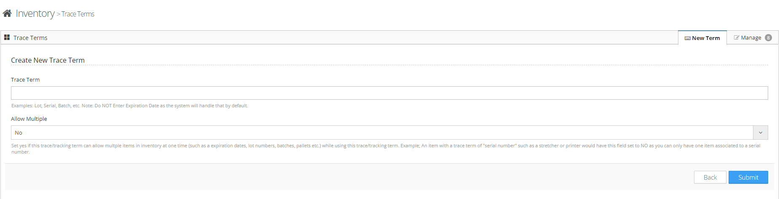Open the Manage tab
Viewport: 780px width, 199px height.
point(751,37)
